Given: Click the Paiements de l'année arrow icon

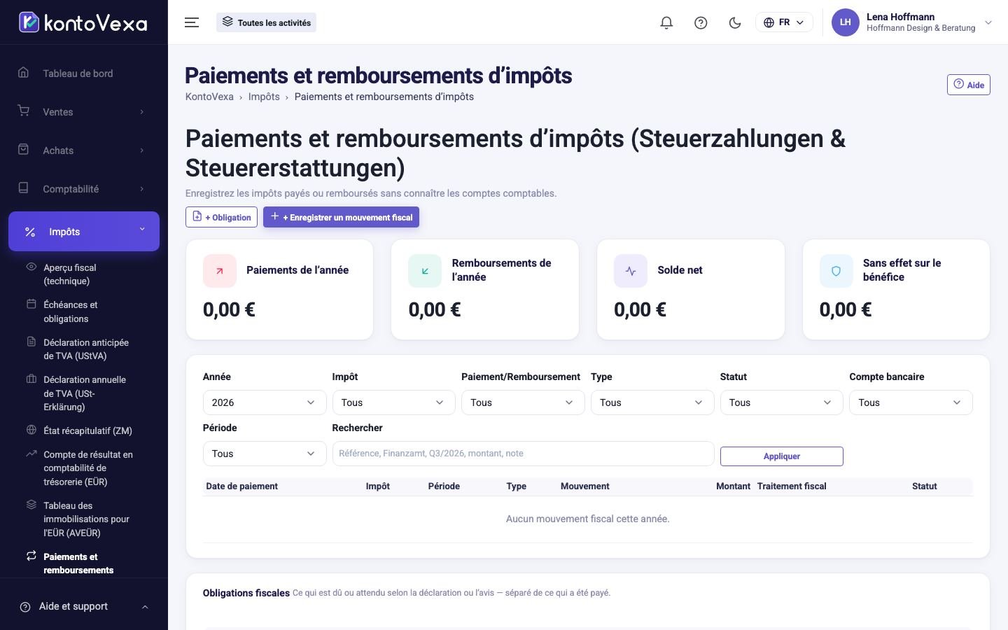Looking at the screenshot, I should coord(220,271).
